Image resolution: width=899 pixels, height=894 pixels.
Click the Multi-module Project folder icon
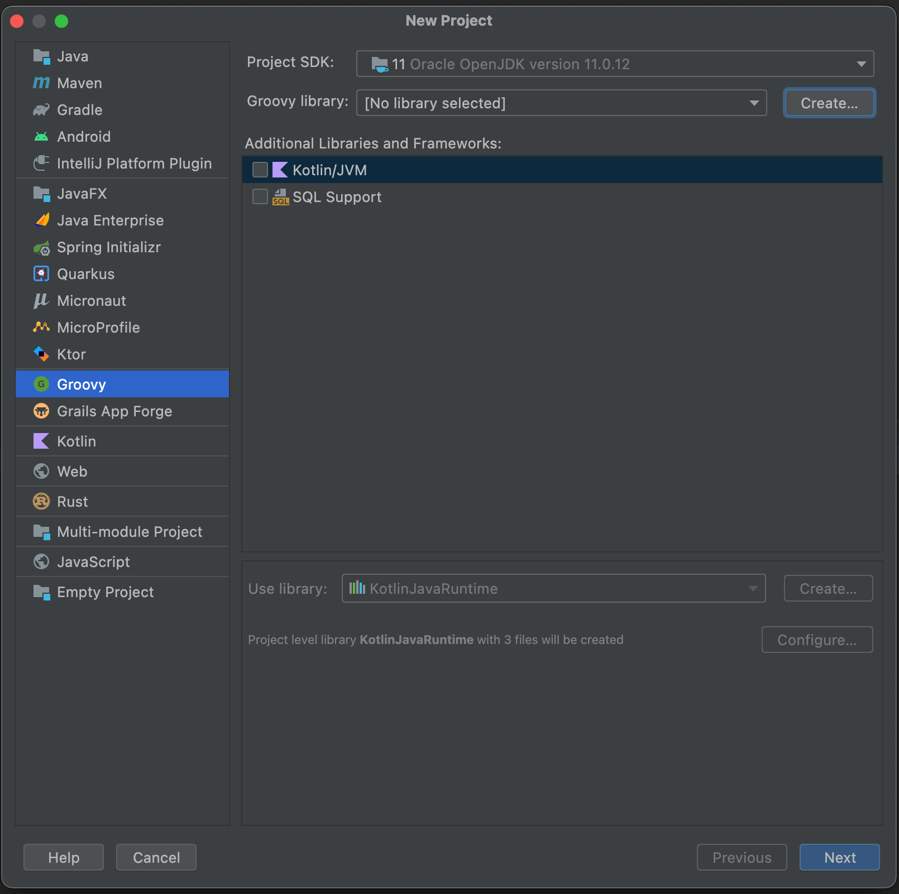coord(41,532)
